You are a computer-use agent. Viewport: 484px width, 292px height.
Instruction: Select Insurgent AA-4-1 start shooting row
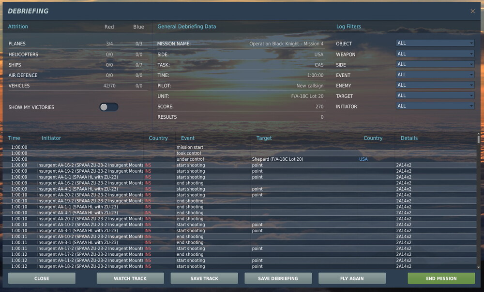coord(239,189)
